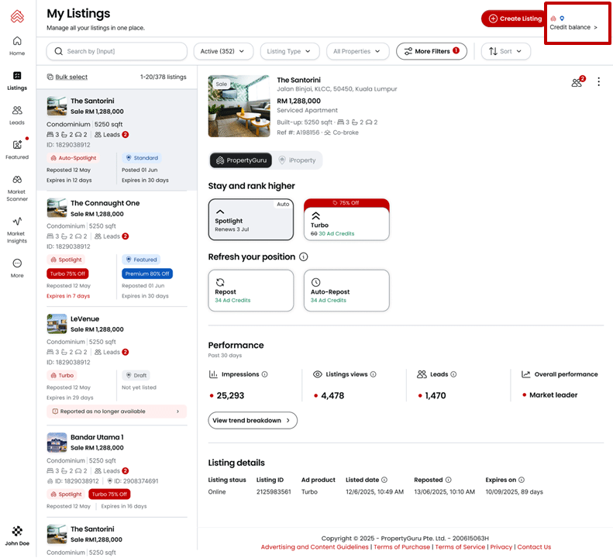Viewport: 613px width, 558px height.
Task: Click View trend breakdown button
Action: (253, 420)
